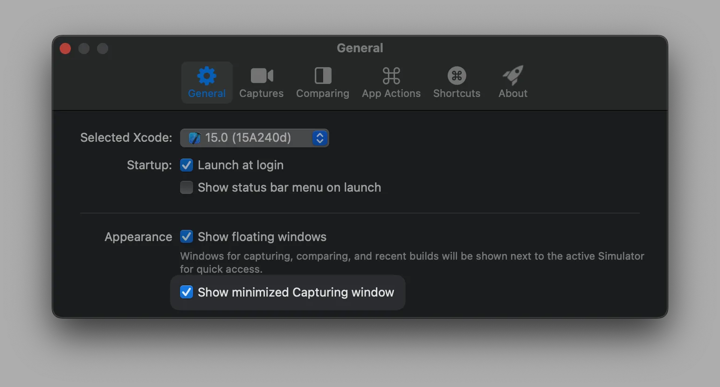Select the Comparing split-view icon
720x387 pixels.
coord(323,76)
